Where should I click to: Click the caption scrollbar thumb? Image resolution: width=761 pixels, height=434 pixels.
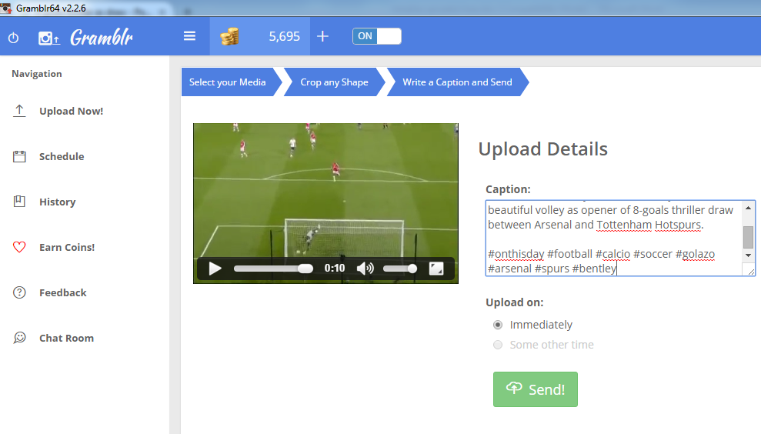point(749,237)
